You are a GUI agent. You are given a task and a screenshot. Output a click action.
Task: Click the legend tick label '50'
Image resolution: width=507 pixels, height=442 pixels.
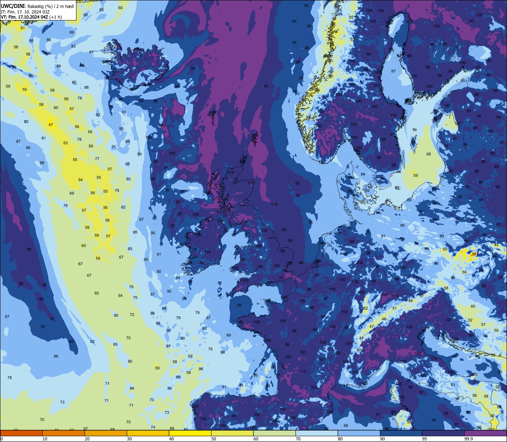pos(213,439)
